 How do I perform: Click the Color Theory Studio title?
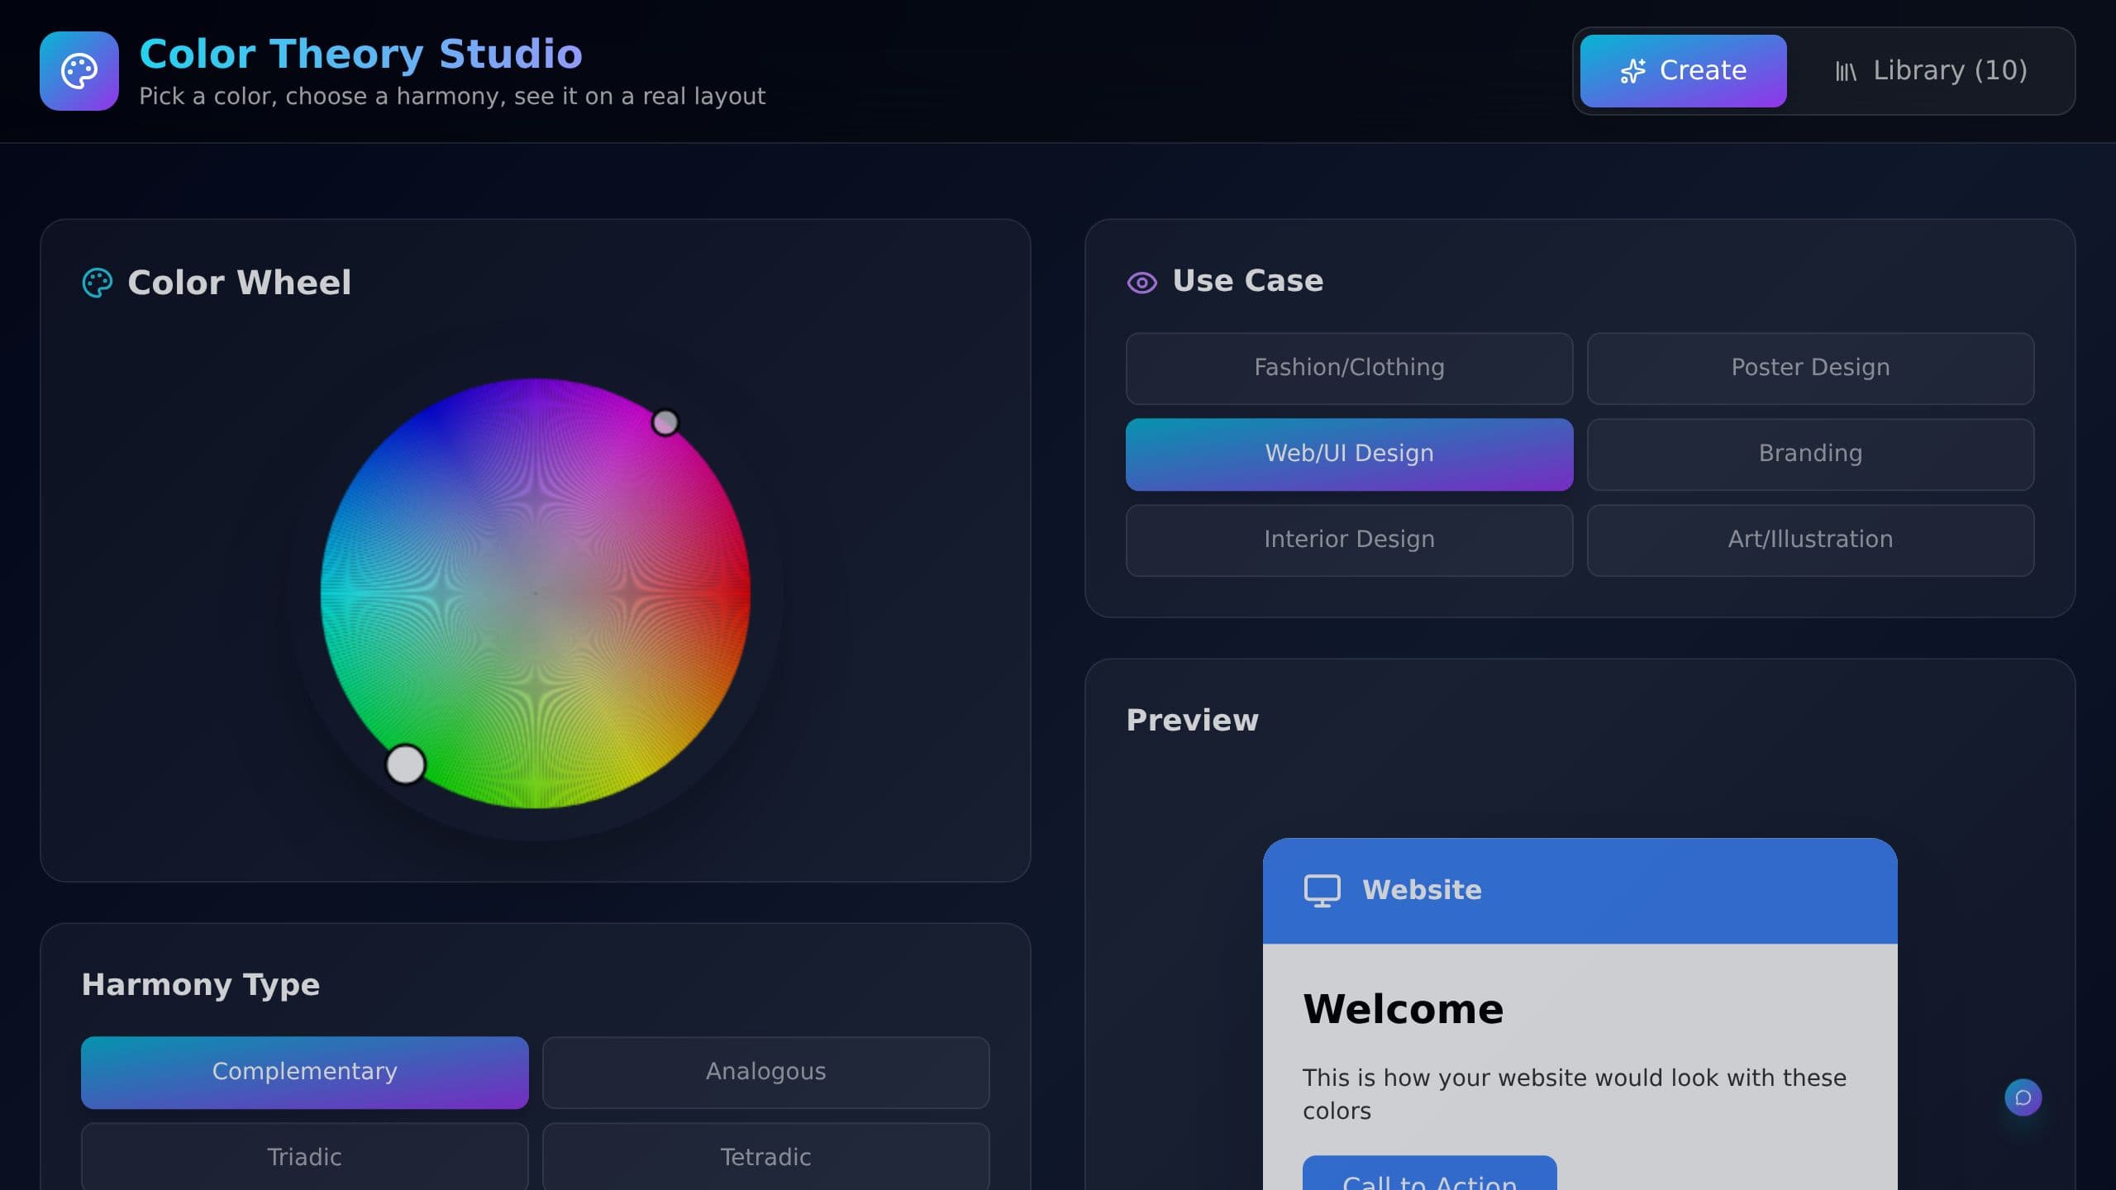click(360, 55)
